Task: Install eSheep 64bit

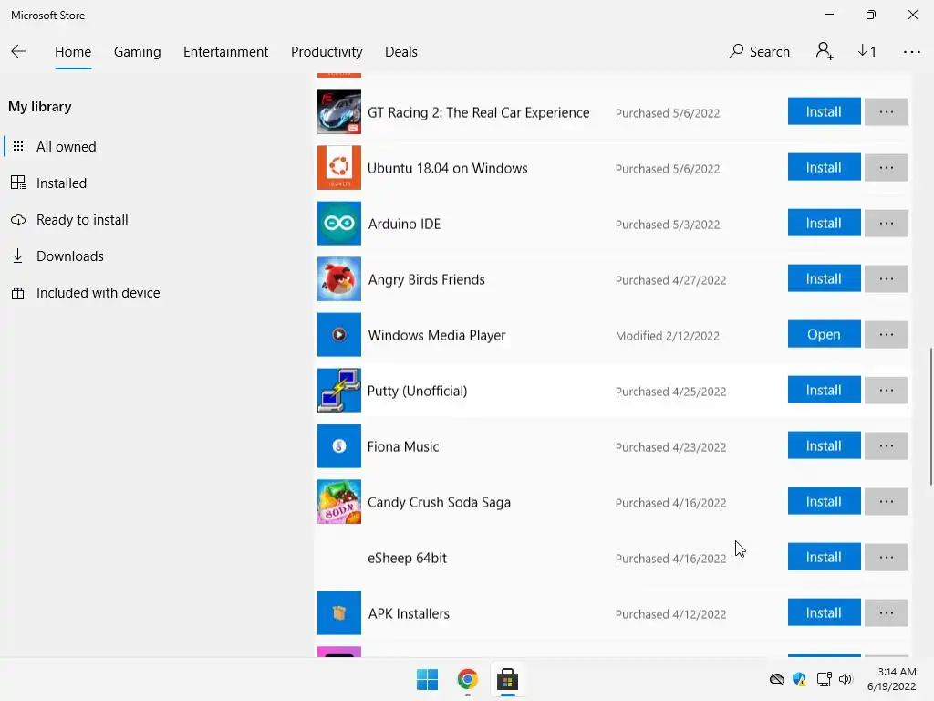Action: [824, 557]
